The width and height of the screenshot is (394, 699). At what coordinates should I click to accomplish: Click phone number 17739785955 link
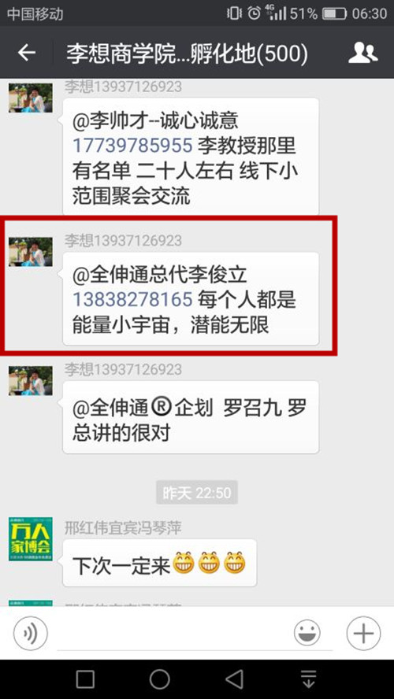point(132,145)
